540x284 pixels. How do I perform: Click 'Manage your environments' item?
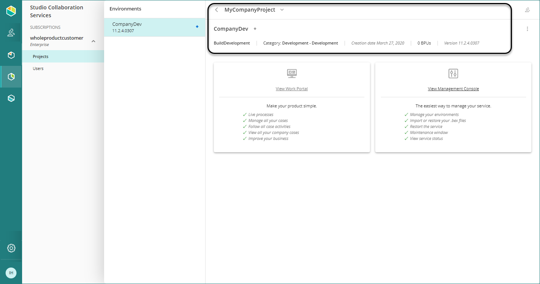click(x=434, y=114)
